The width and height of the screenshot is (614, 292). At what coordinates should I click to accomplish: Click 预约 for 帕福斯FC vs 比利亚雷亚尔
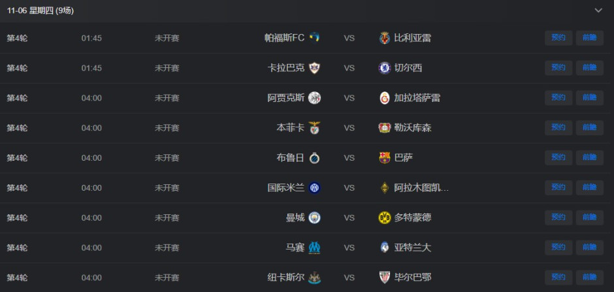pos(558,38)
